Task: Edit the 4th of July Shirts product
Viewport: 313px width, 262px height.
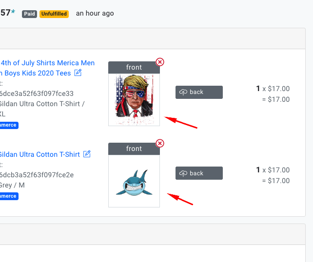Action: coord(78,73)
